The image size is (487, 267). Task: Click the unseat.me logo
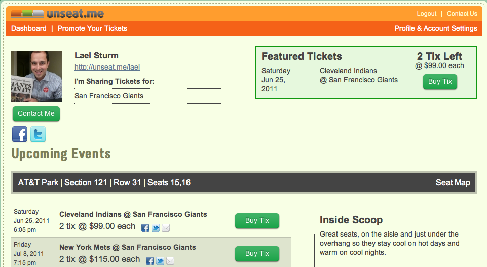click(x=57, y=13)
